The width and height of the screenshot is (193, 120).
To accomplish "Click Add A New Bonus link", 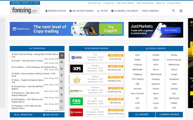I will (145, 3).
